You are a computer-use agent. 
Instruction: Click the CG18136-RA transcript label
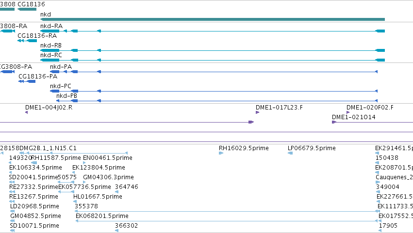(x=37, y=36)
